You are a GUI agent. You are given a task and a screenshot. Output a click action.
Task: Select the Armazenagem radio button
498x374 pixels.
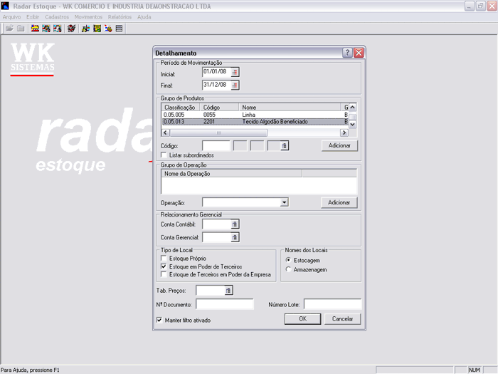288,269
